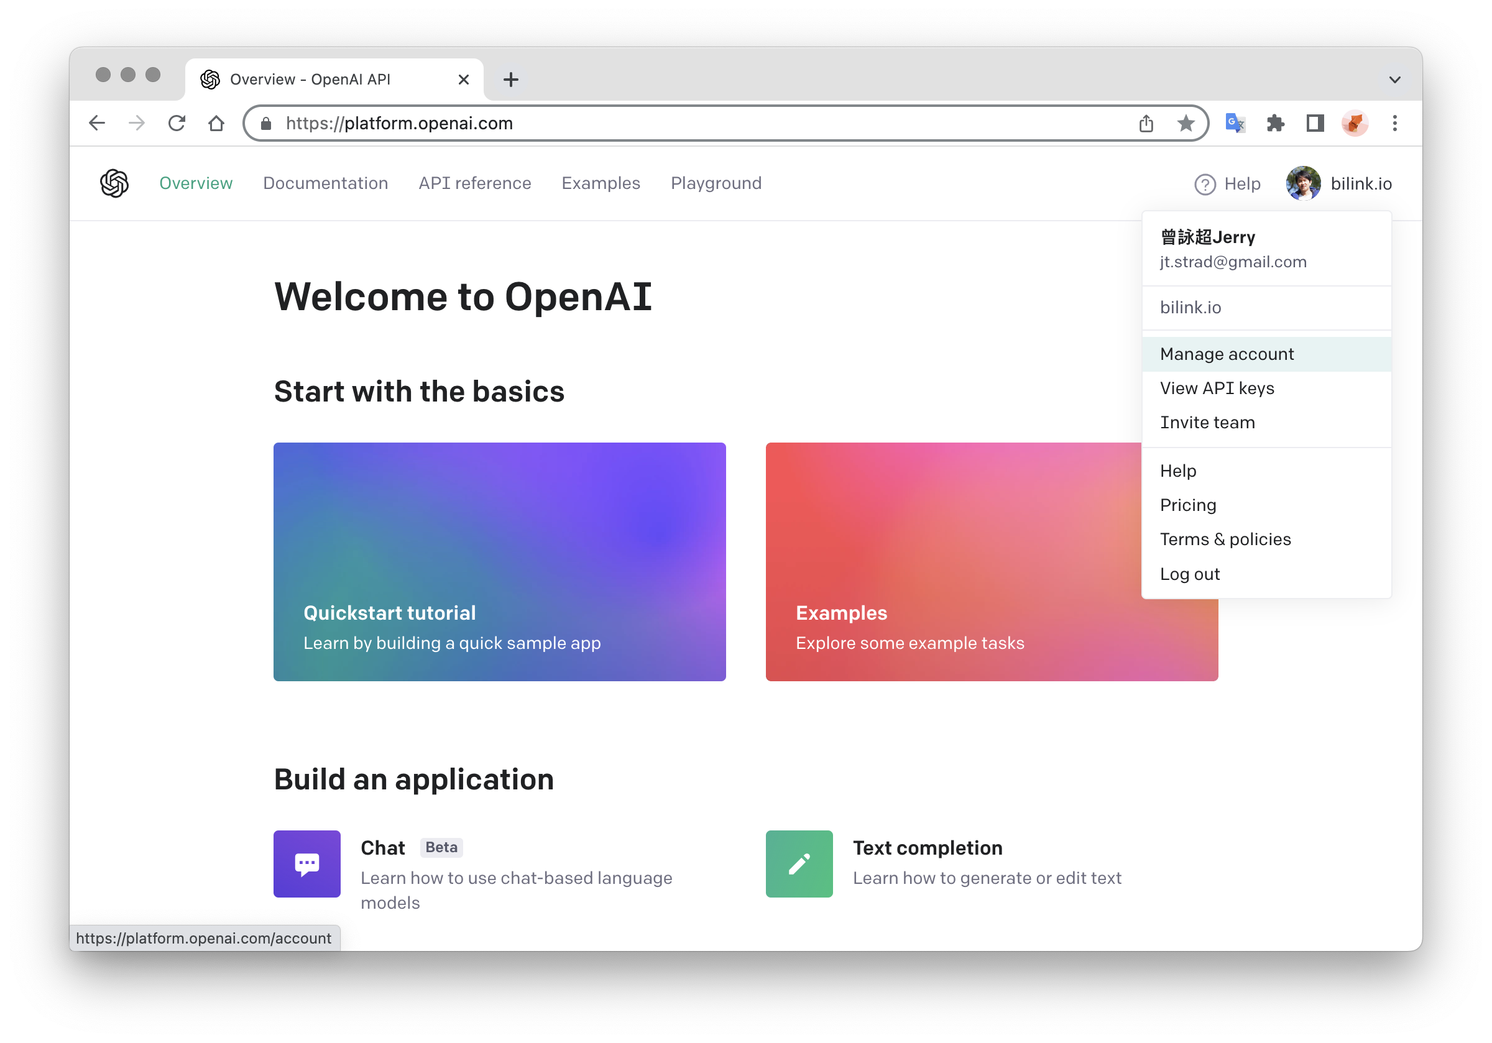Click the address bar URL field
Image resolution: width=1492 pixels, height=1043 pixels.
click(650, 123)
